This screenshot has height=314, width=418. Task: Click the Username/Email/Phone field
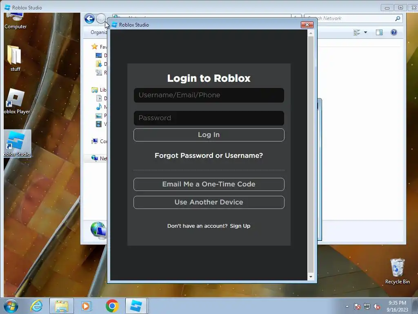[x=209, y=95]
